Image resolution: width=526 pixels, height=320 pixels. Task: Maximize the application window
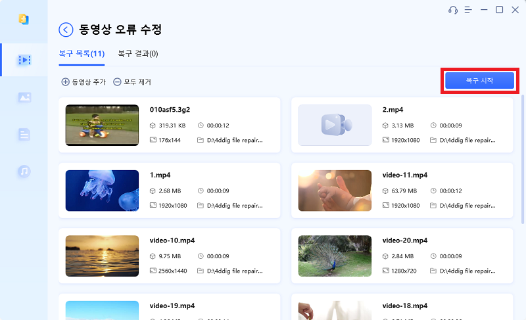point(500,10)
